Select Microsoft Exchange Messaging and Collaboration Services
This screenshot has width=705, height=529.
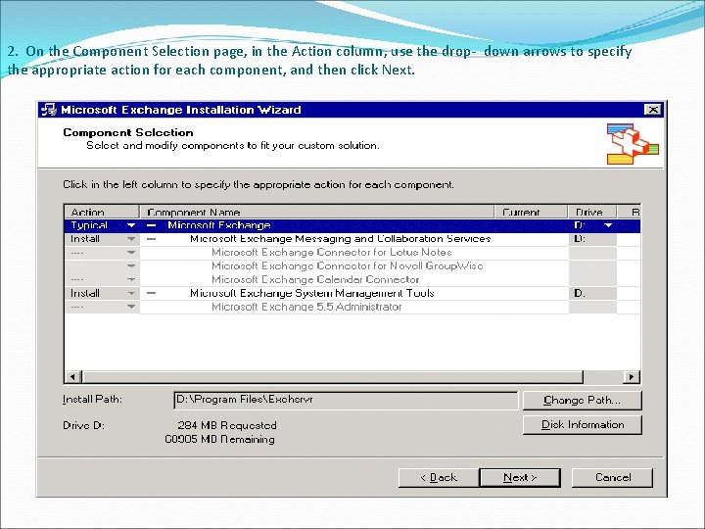341,239
